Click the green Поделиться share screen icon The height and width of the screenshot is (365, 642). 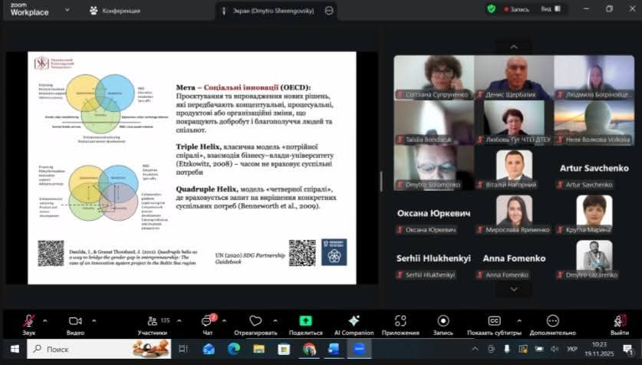click(x=305, y=321)
